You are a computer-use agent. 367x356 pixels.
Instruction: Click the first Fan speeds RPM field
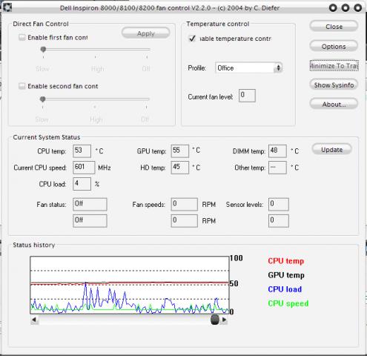(185, 204)
